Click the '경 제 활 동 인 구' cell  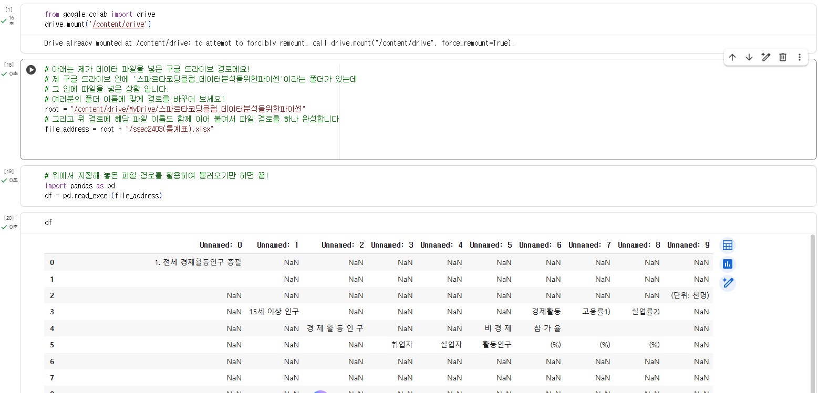tap(335, 328)
